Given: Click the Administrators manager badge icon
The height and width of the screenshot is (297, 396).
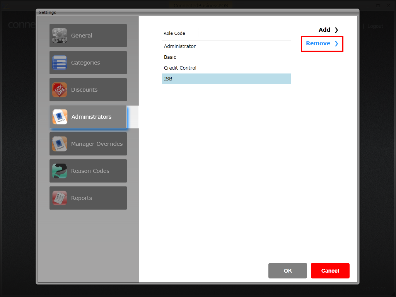Looking at the screenshot, I should coord(60,117).
